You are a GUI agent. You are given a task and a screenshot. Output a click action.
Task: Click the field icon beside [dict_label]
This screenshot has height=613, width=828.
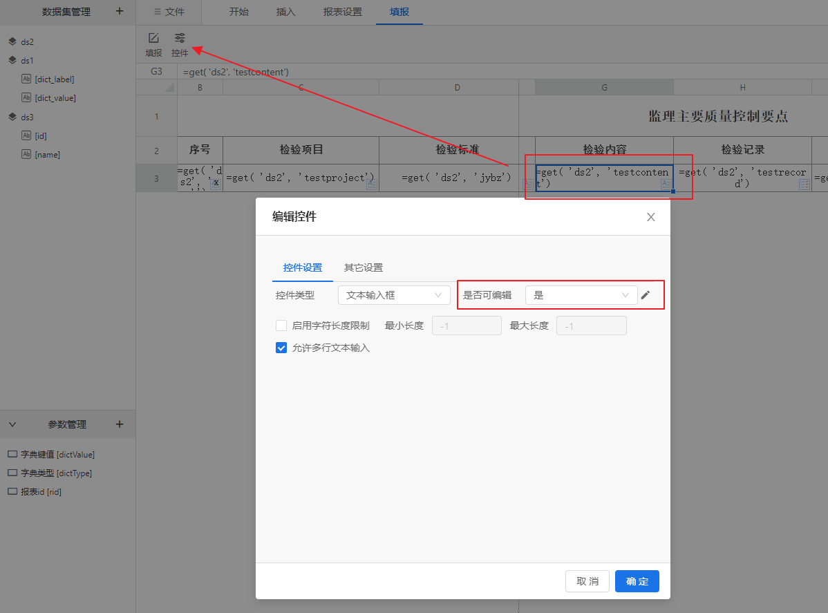pyautogui.click(x=26, y=79)
